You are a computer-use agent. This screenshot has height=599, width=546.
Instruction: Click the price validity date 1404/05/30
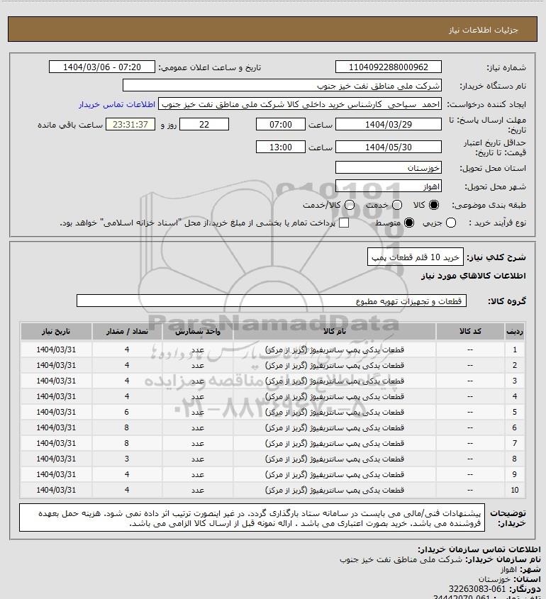388,147
